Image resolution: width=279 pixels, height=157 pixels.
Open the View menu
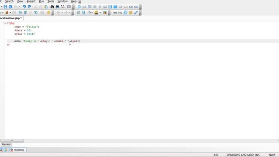[20, 1]
